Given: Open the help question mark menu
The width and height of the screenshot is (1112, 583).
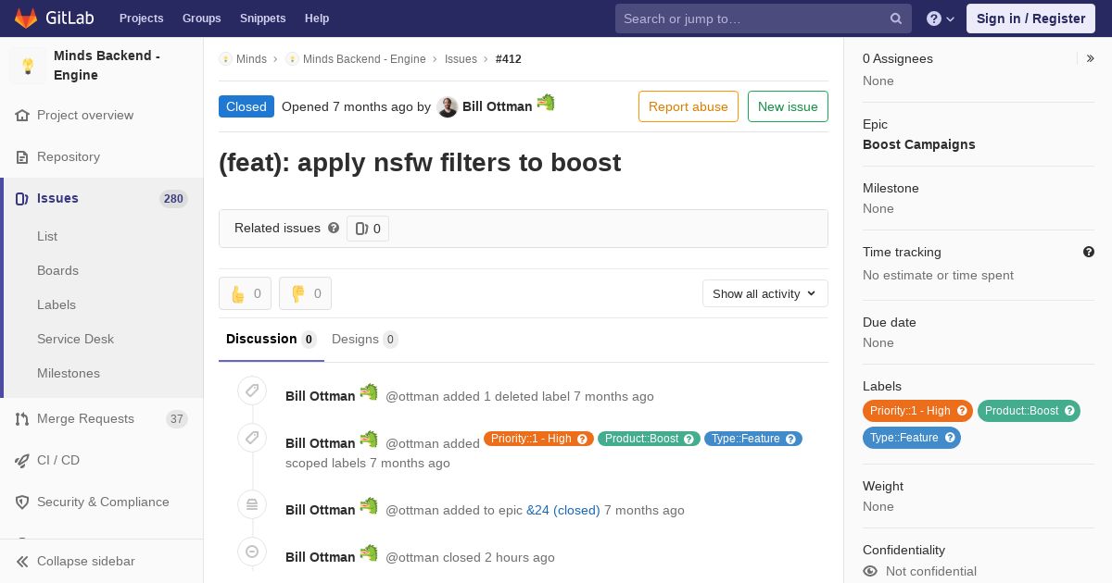Looking at the screenshot, I should pos(941,19).
